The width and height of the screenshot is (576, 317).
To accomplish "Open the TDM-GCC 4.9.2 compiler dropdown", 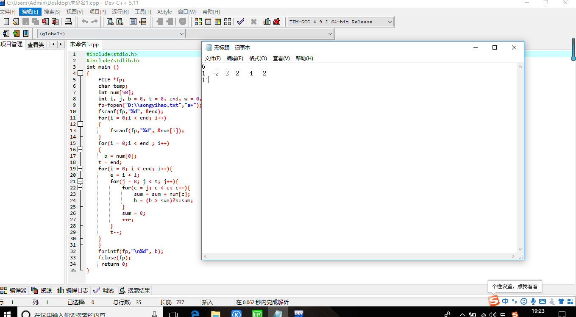I will [341, 22].
